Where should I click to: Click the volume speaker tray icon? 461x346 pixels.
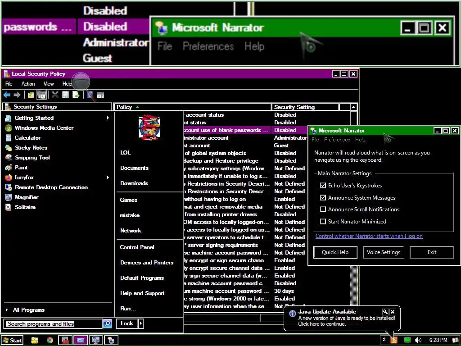[418, 341]
